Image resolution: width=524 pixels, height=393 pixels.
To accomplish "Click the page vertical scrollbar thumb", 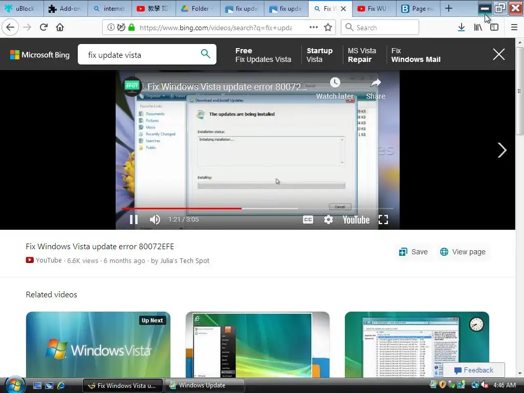I will click(x=519, y=91).
